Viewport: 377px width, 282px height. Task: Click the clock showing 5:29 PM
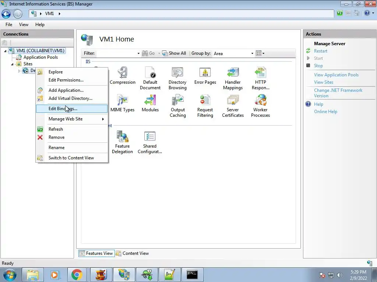[358, 272]
